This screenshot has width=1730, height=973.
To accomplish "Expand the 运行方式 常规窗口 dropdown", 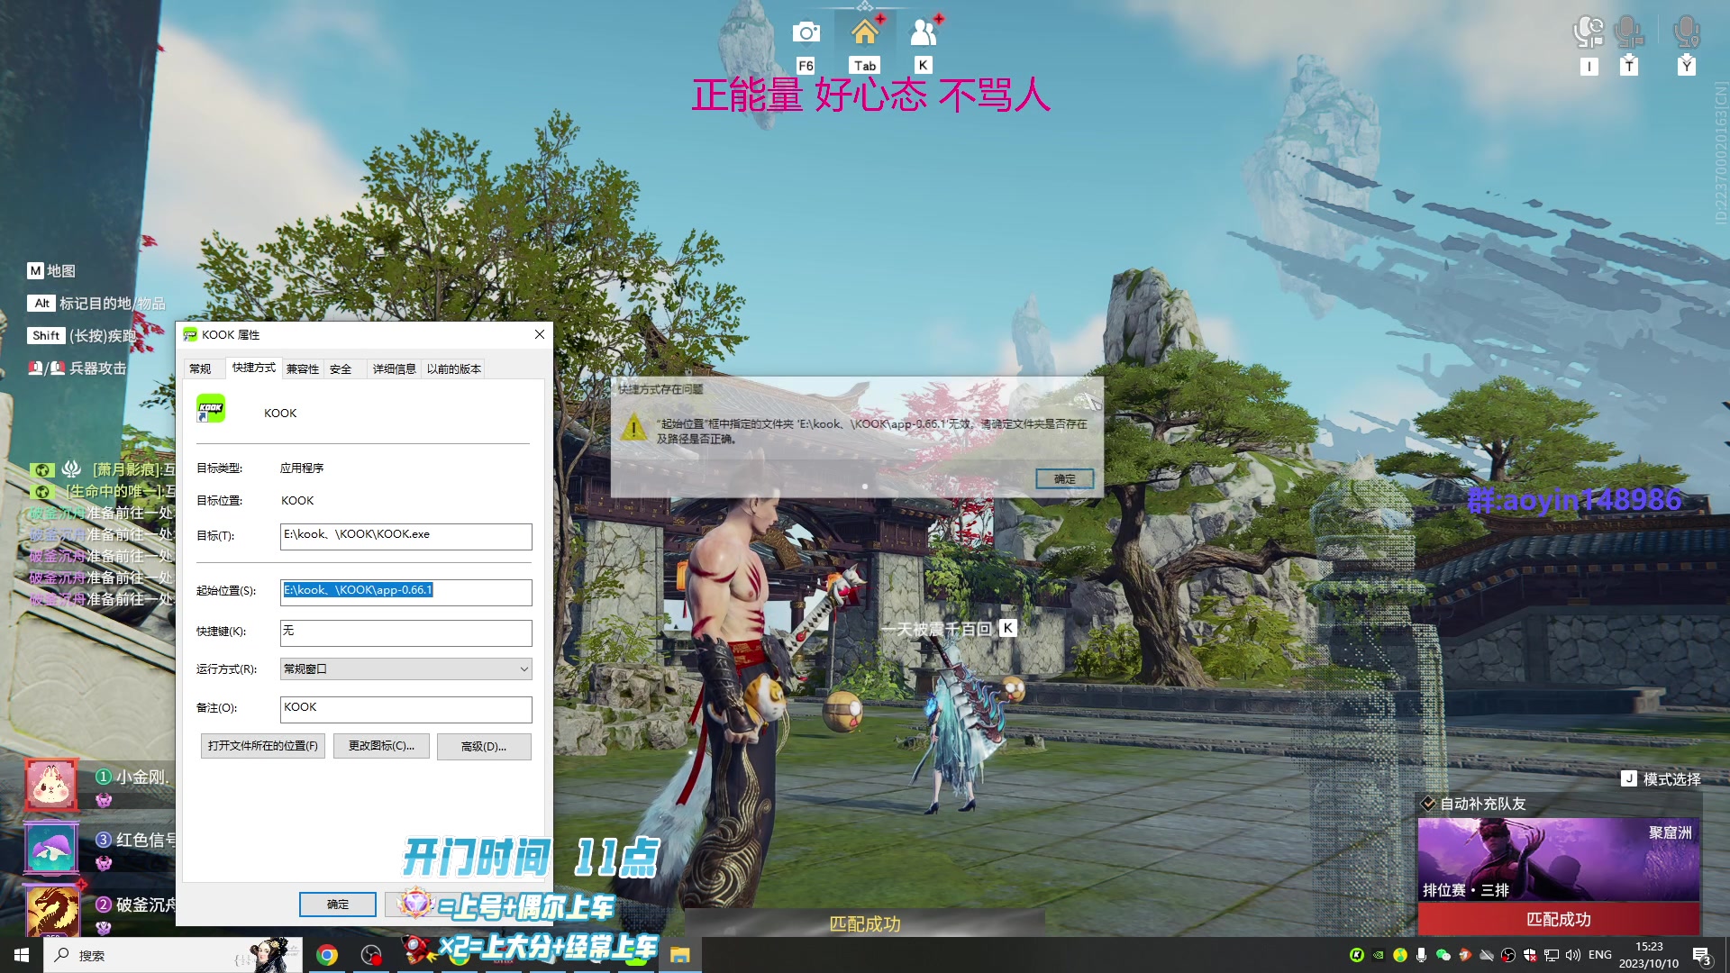I will [x=406, y=668].
